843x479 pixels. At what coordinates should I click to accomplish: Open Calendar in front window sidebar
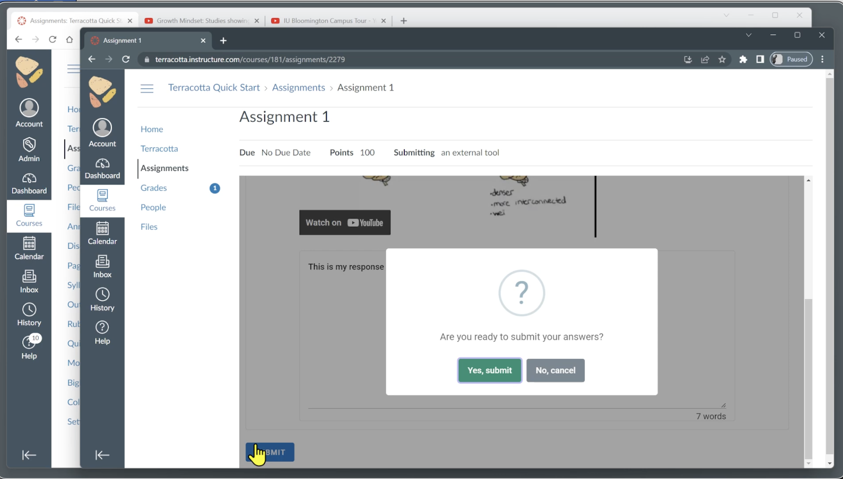point(102,234)
